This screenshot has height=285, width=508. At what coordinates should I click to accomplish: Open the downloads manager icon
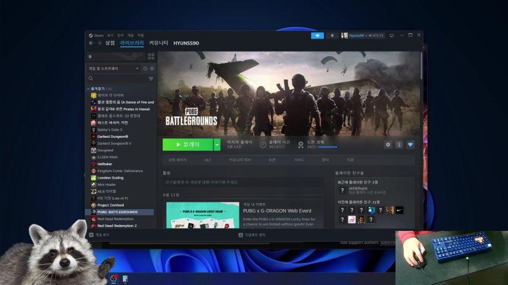(241, 235)
